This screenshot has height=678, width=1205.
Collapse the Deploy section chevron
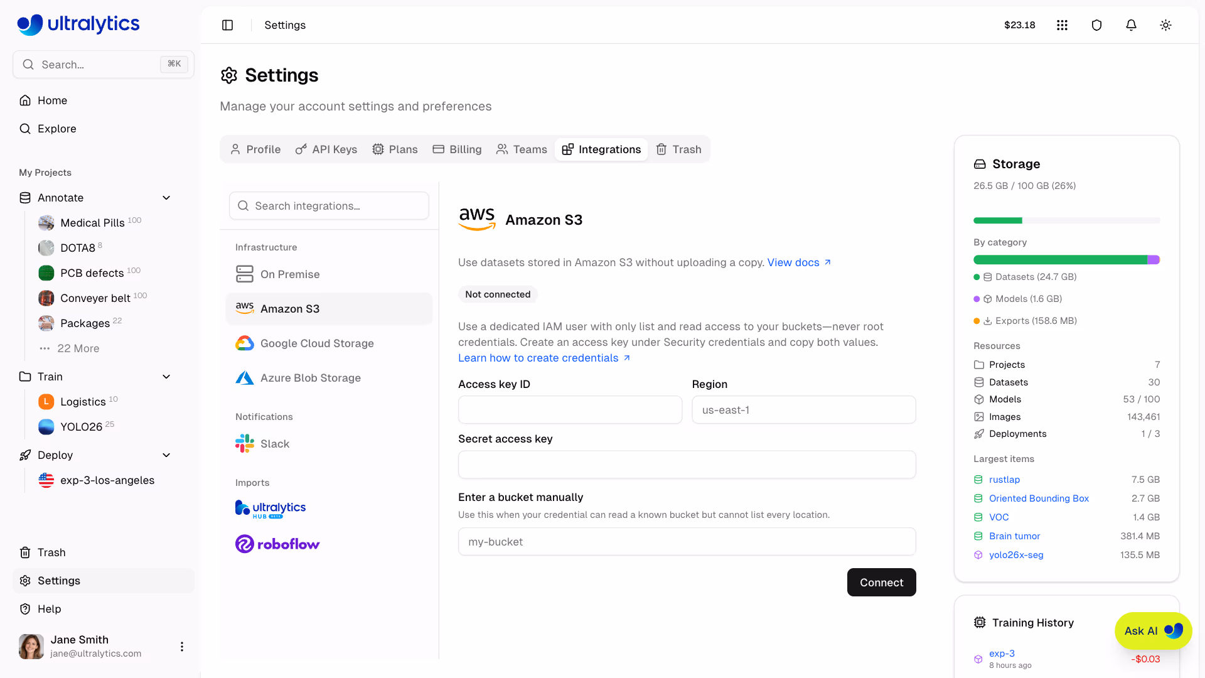[166, 455]
